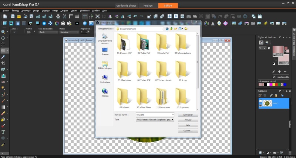Select the Move tool in left toolbar
The image size is (296, 158).
pyautogui.click(x=3, y=38)
